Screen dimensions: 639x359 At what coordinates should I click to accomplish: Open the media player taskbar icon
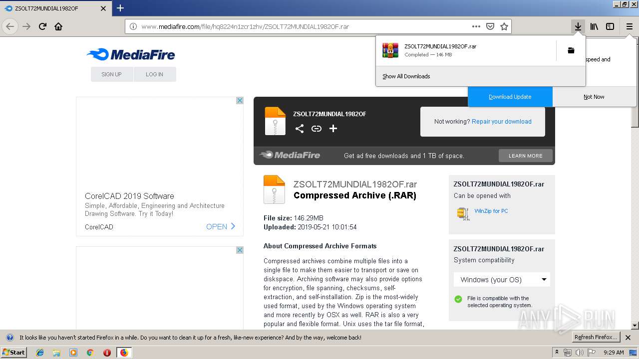click(73, 353)
